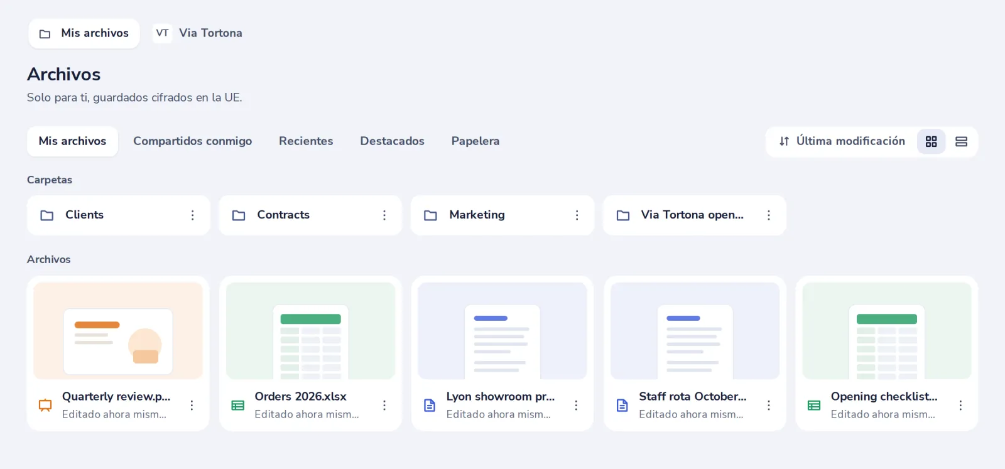This screenshot has height=469, width=1005.
Task: Open more options for Marketing folder
Action: tap(577, 215)
